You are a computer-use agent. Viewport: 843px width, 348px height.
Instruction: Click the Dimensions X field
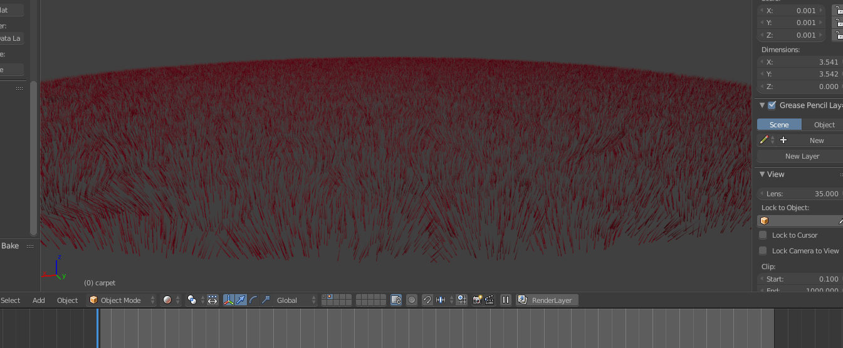pyautogui.click(x=800, y=62)
